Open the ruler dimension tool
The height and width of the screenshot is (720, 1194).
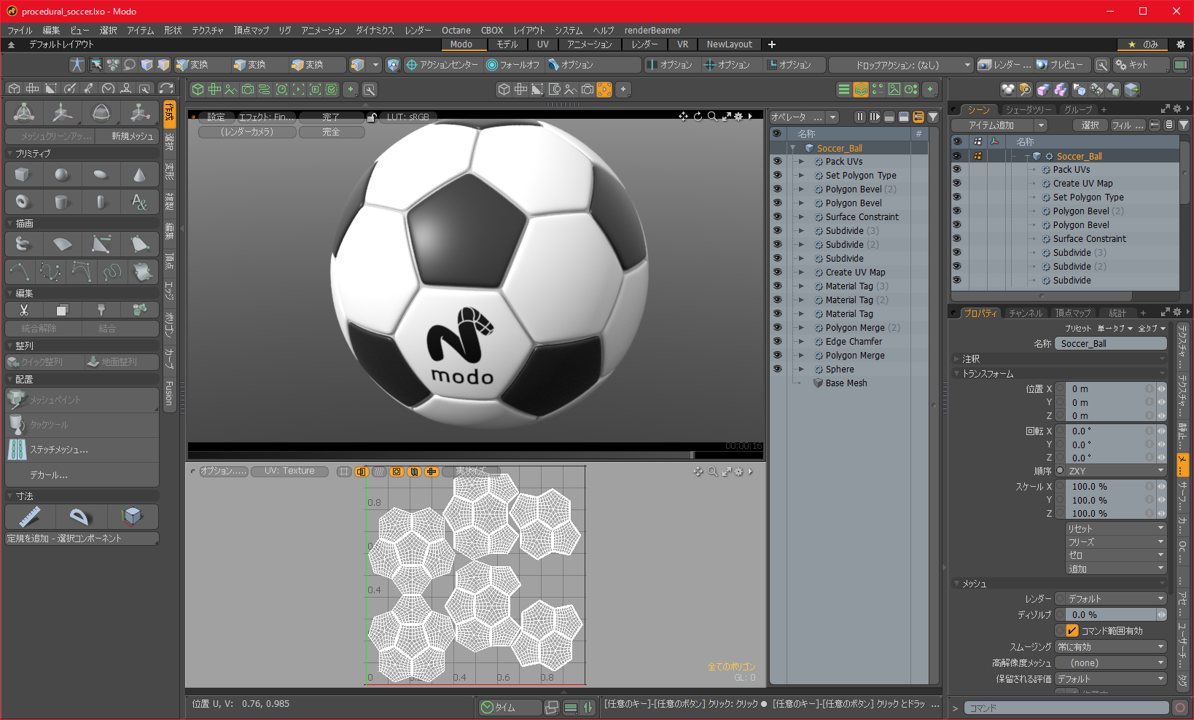coord(29,517)
